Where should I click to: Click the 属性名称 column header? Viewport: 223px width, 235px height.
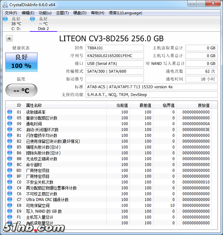coord(34,105)
